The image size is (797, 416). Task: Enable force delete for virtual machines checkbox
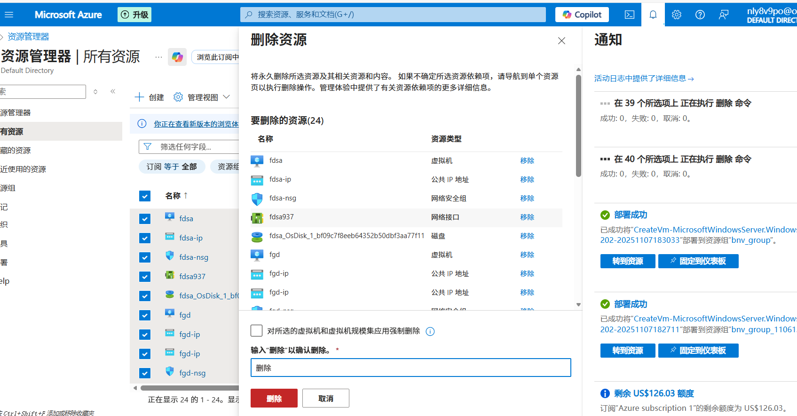[257, 331]
